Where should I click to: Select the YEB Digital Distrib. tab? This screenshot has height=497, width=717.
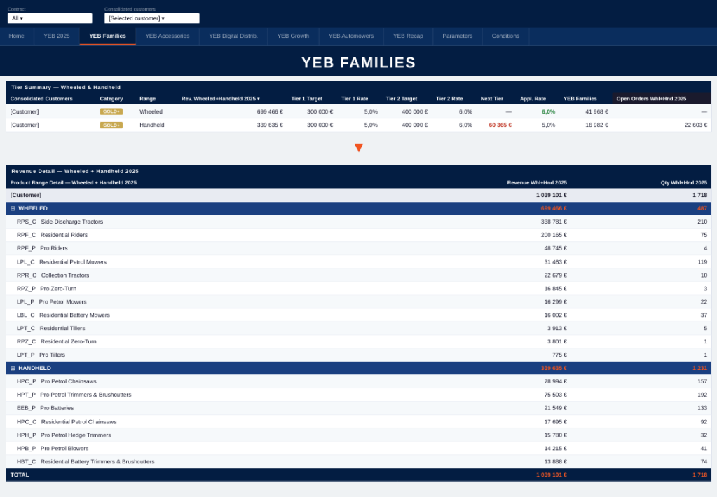(233, 36)
